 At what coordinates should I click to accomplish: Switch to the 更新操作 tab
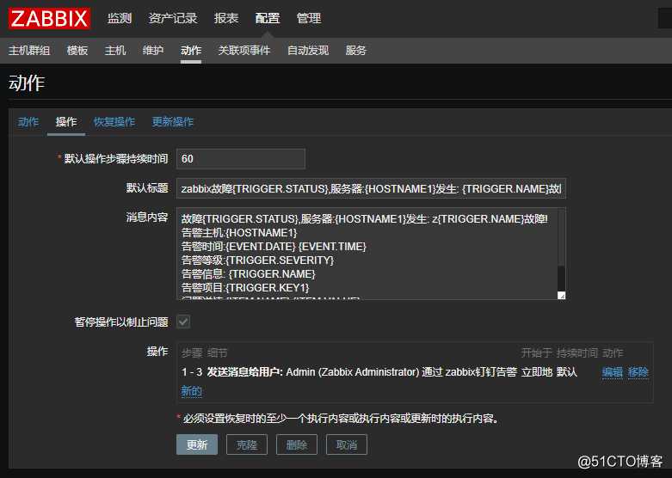[x=173, y=122]
